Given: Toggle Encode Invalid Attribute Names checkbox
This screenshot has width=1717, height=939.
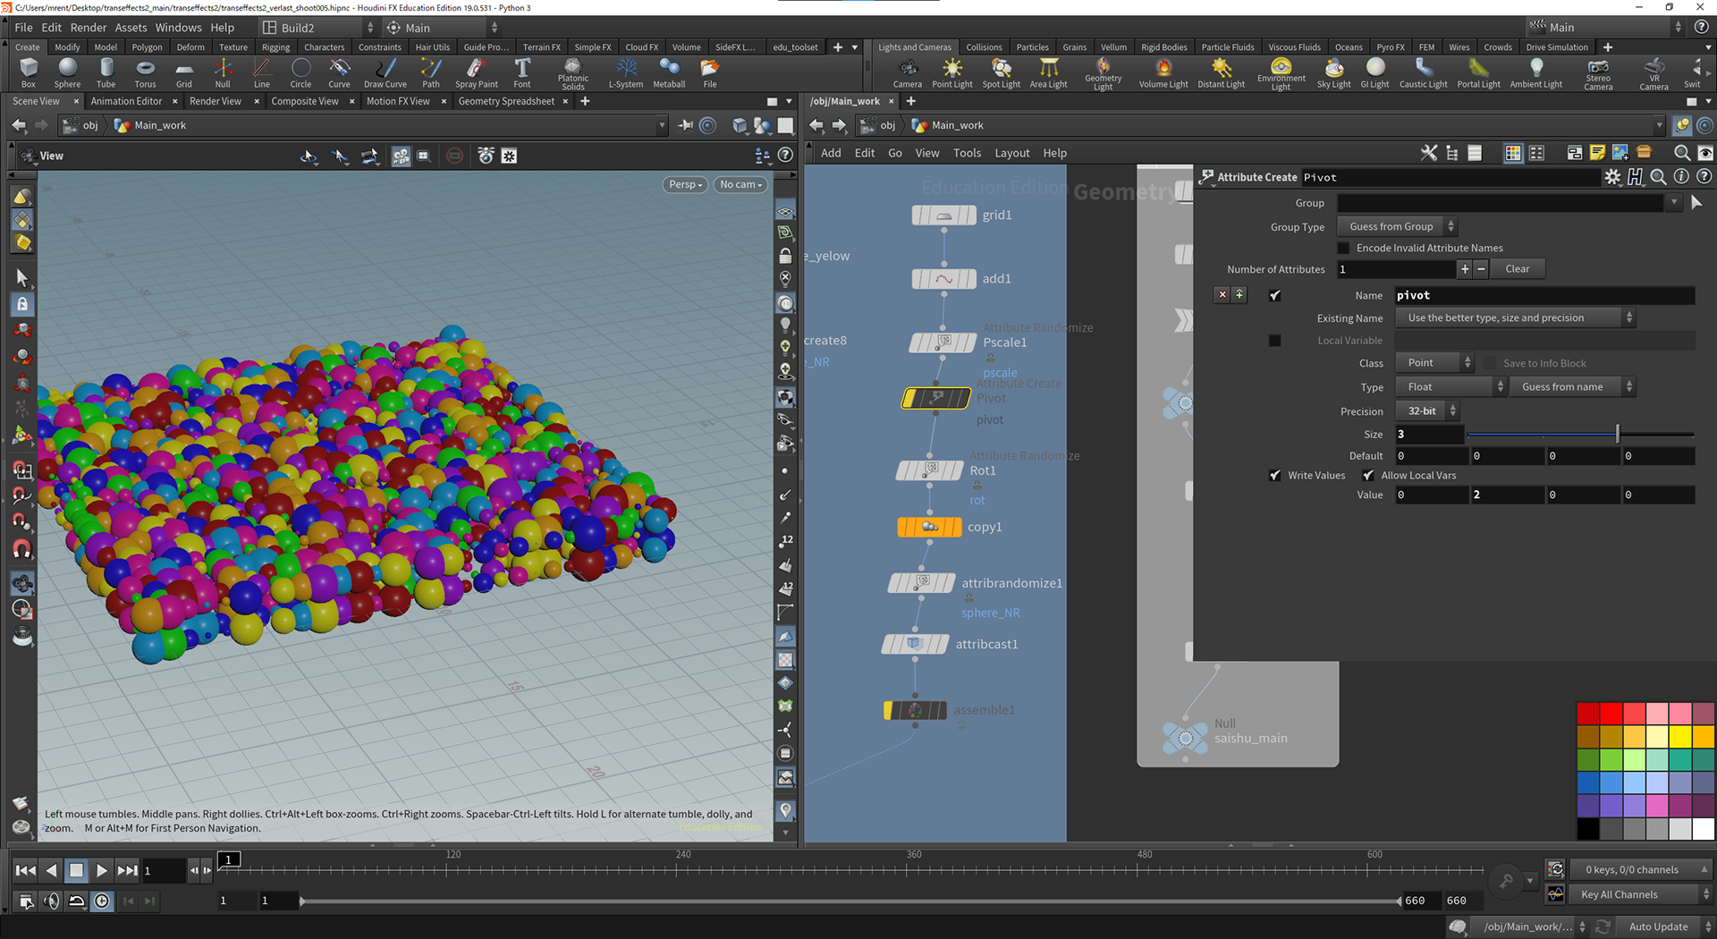Looking at the screenshot, I should 1343,248.
